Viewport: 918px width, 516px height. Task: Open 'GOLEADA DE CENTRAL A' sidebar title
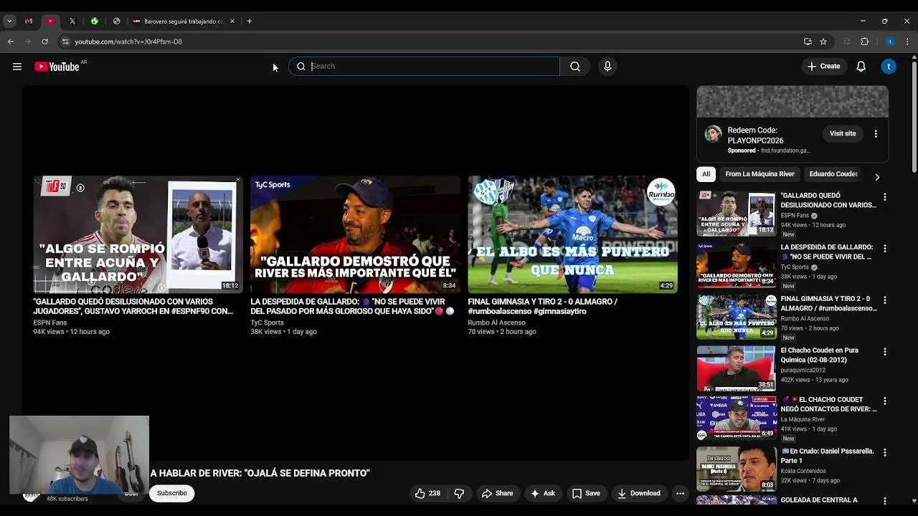coord(819,500)
